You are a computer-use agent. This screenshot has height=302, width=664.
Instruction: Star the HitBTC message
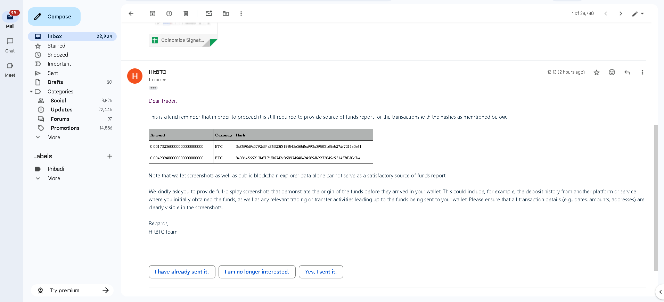[597, 72]
